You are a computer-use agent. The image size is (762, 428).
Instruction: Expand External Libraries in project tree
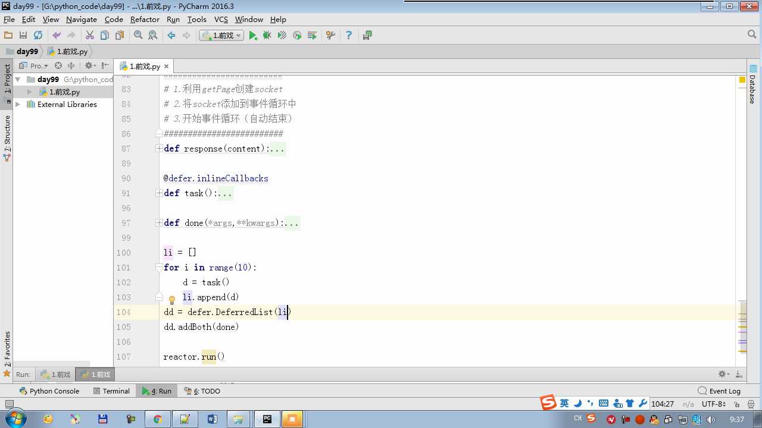[x=18, y=105]
